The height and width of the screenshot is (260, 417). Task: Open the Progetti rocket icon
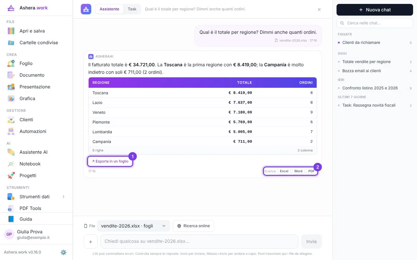click(x=11, y=175)
